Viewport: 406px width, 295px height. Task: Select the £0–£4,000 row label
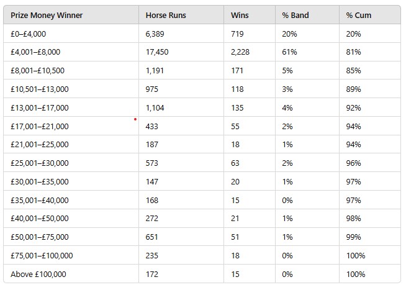pos(28,34)
